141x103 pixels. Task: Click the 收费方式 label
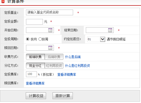11,57
